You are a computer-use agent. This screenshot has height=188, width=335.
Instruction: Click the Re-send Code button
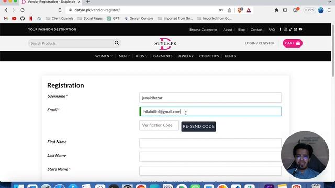click(x=198, y=126)
